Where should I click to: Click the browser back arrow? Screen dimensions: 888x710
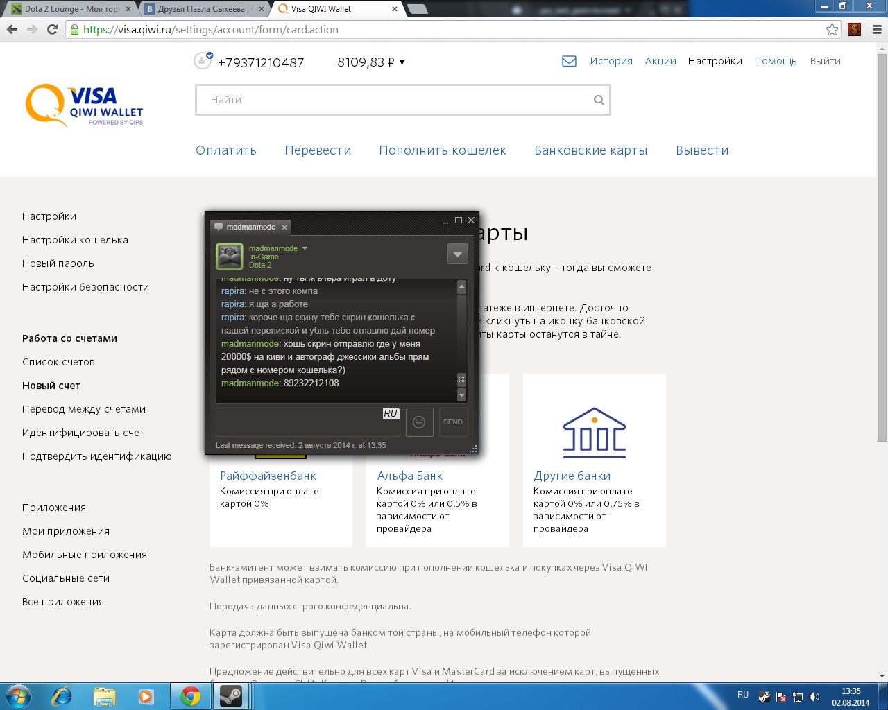12,29
